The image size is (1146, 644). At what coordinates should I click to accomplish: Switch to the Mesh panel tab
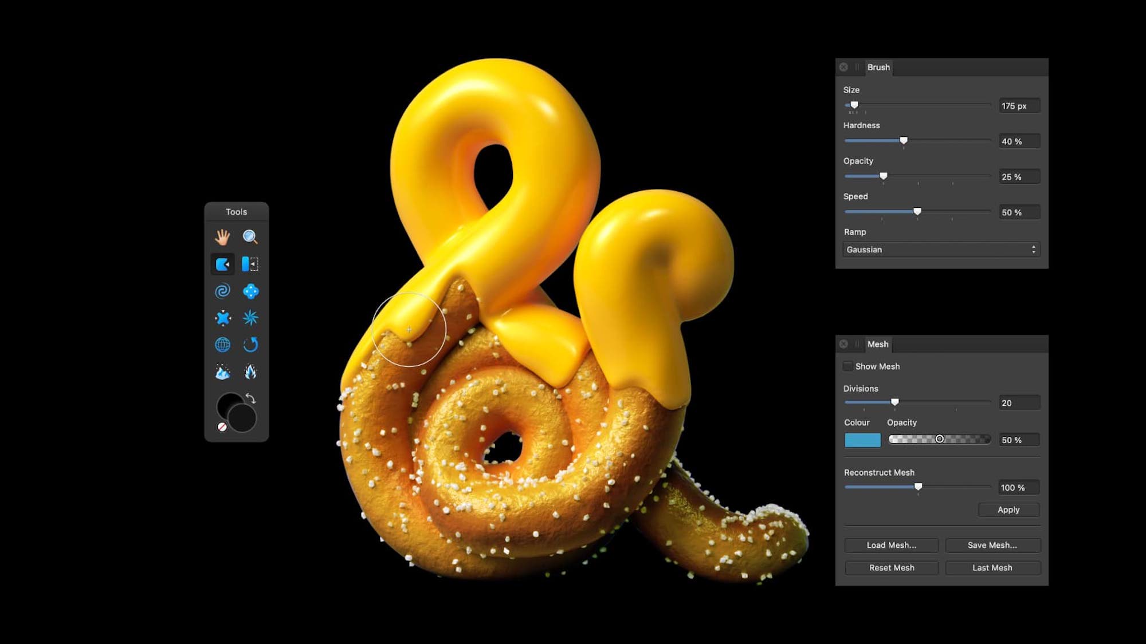(x=878, y=344)
